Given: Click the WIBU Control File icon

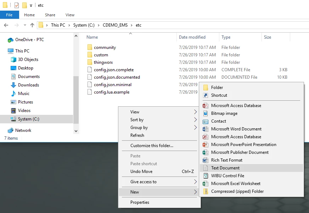Looking at the screenshot, I should [x=206, y=176].
